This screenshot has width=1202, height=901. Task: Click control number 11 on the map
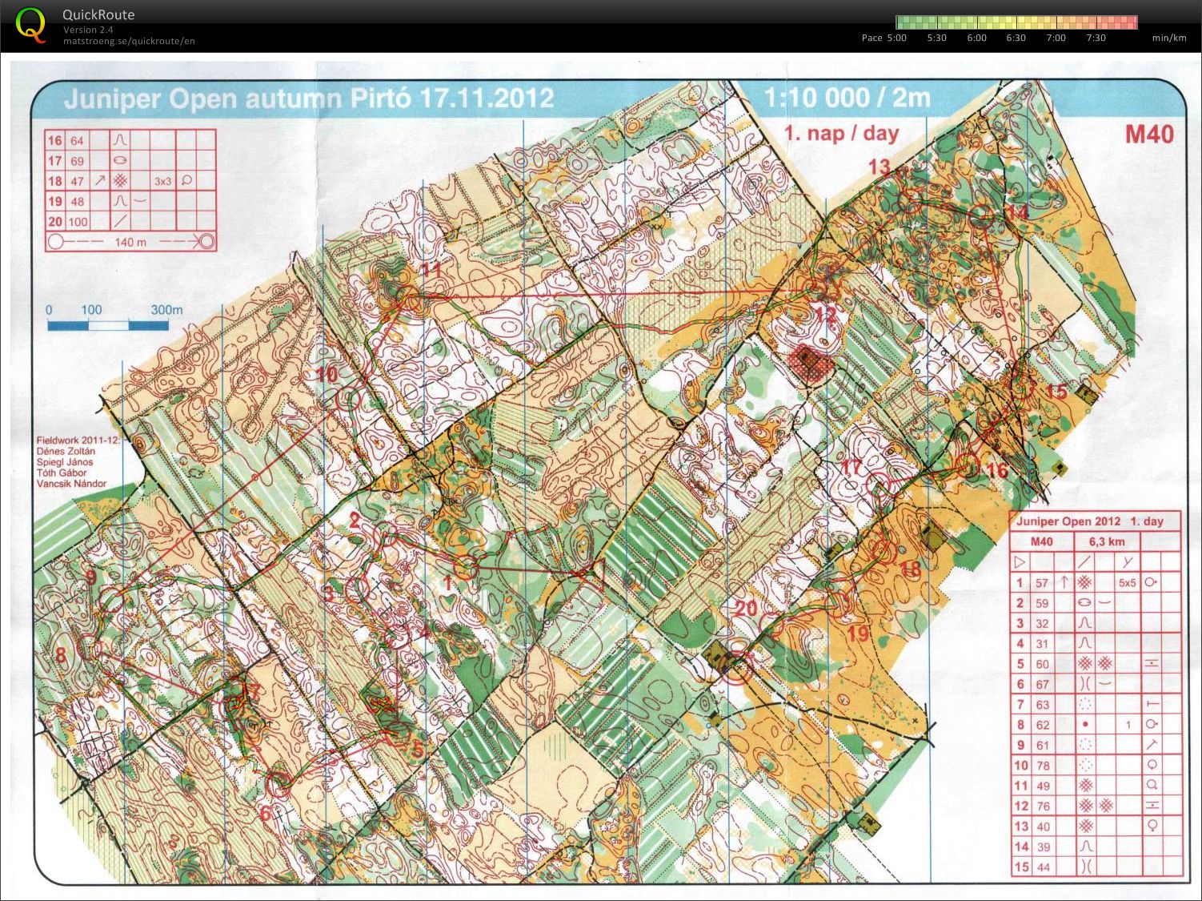coord(432,270)
